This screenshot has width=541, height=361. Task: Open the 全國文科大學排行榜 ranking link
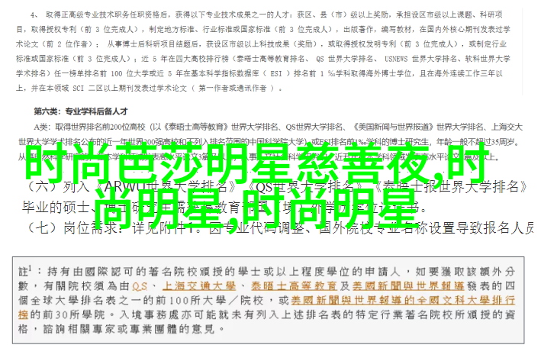(x=267, y=308)
